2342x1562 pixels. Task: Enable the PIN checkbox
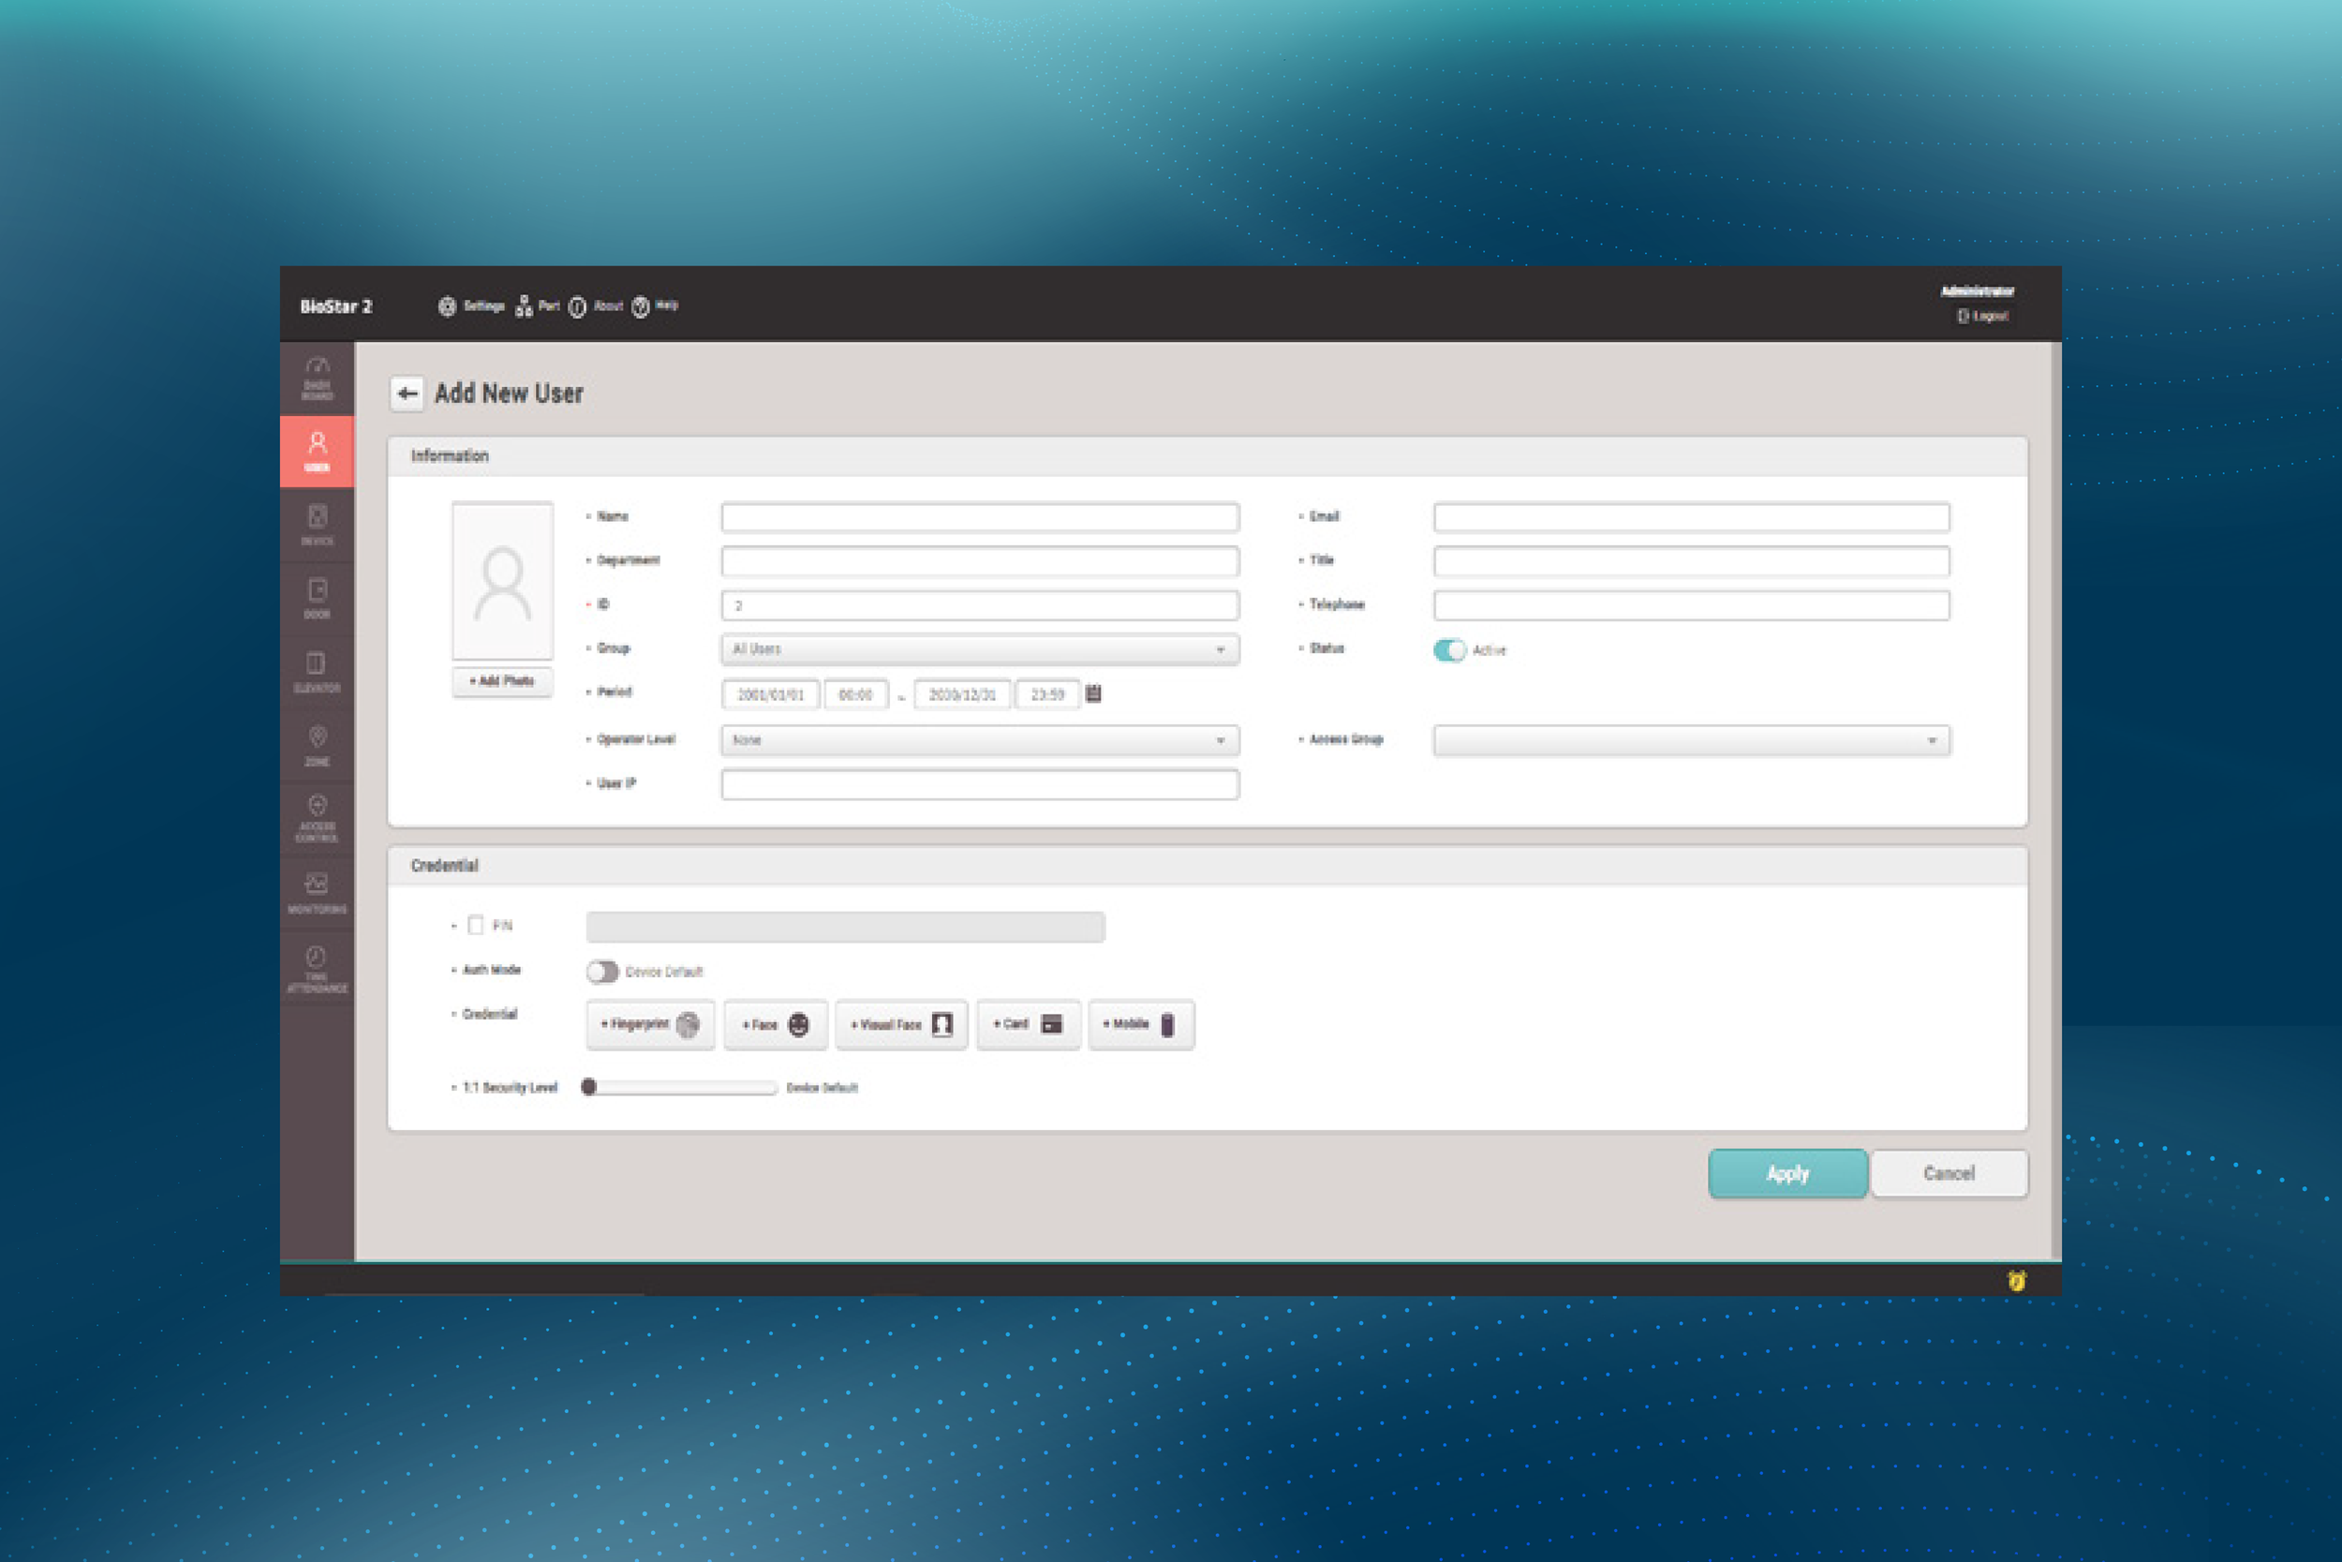[476, 925]
